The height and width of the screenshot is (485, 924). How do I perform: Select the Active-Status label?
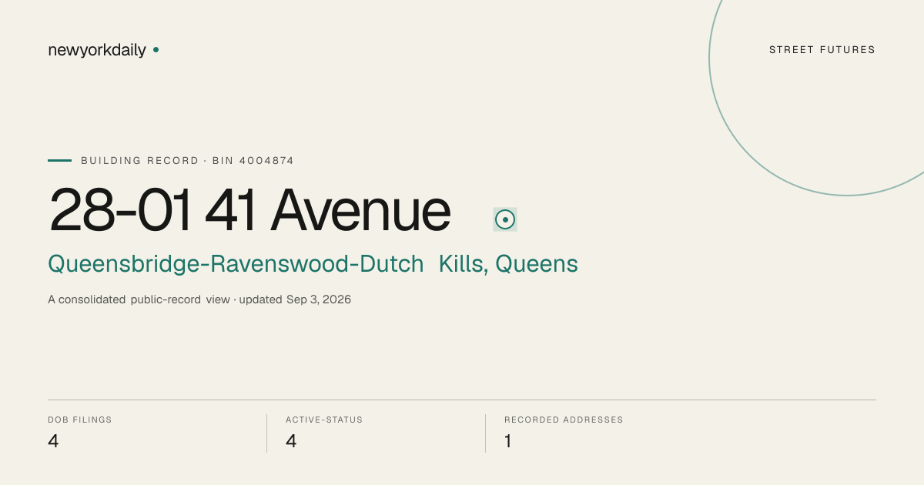pos(324,420)
